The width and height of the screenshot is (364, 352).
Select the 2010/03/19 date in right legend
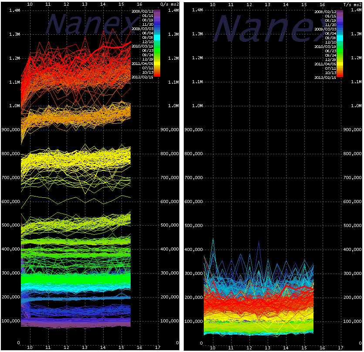click(324, 46)
